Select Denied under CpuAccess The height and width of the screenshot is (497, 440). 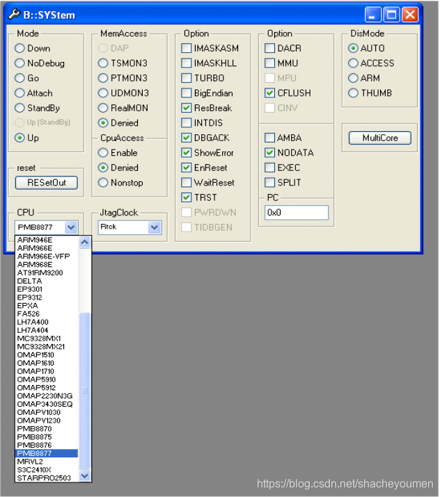pos(103,168)
